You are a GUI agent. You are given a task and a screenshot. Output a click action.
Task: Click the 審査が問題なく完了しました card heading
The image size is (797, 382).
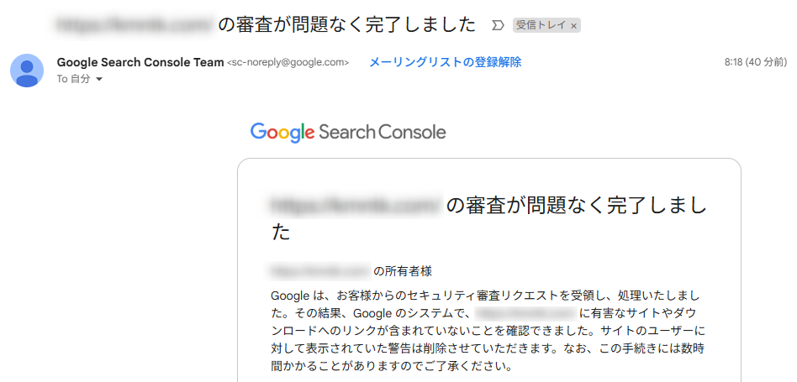tap(488, 219)
